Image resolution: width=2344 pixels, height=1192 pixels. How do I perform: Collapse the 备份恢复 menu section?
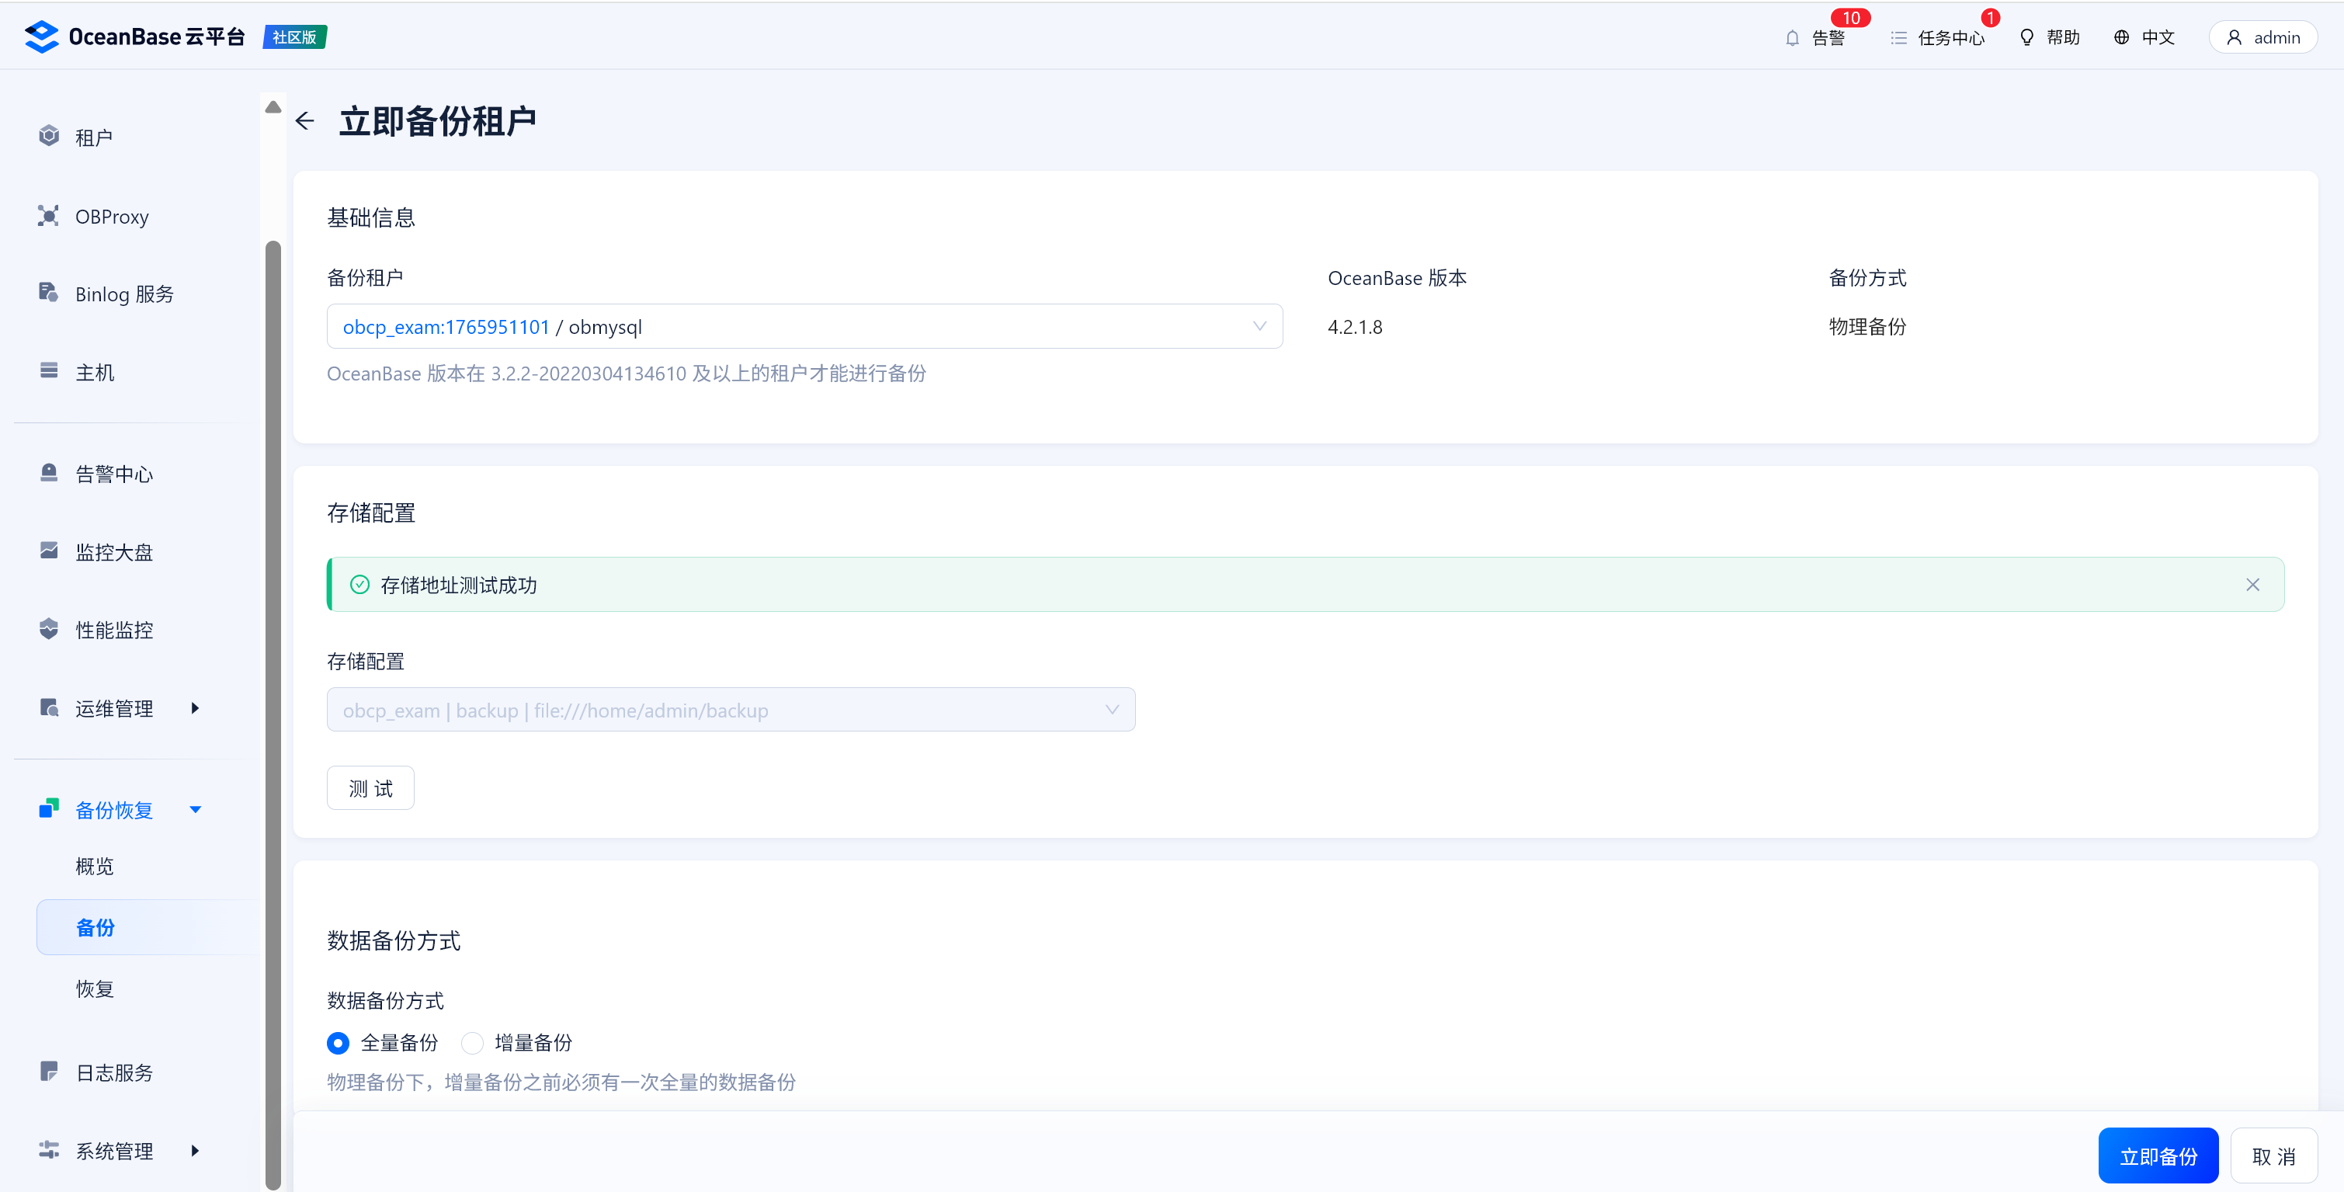(x=195, y=809)
